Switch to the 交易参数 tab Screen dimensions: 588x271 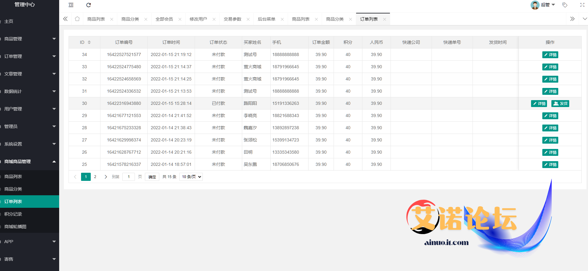tap(233, 19)
